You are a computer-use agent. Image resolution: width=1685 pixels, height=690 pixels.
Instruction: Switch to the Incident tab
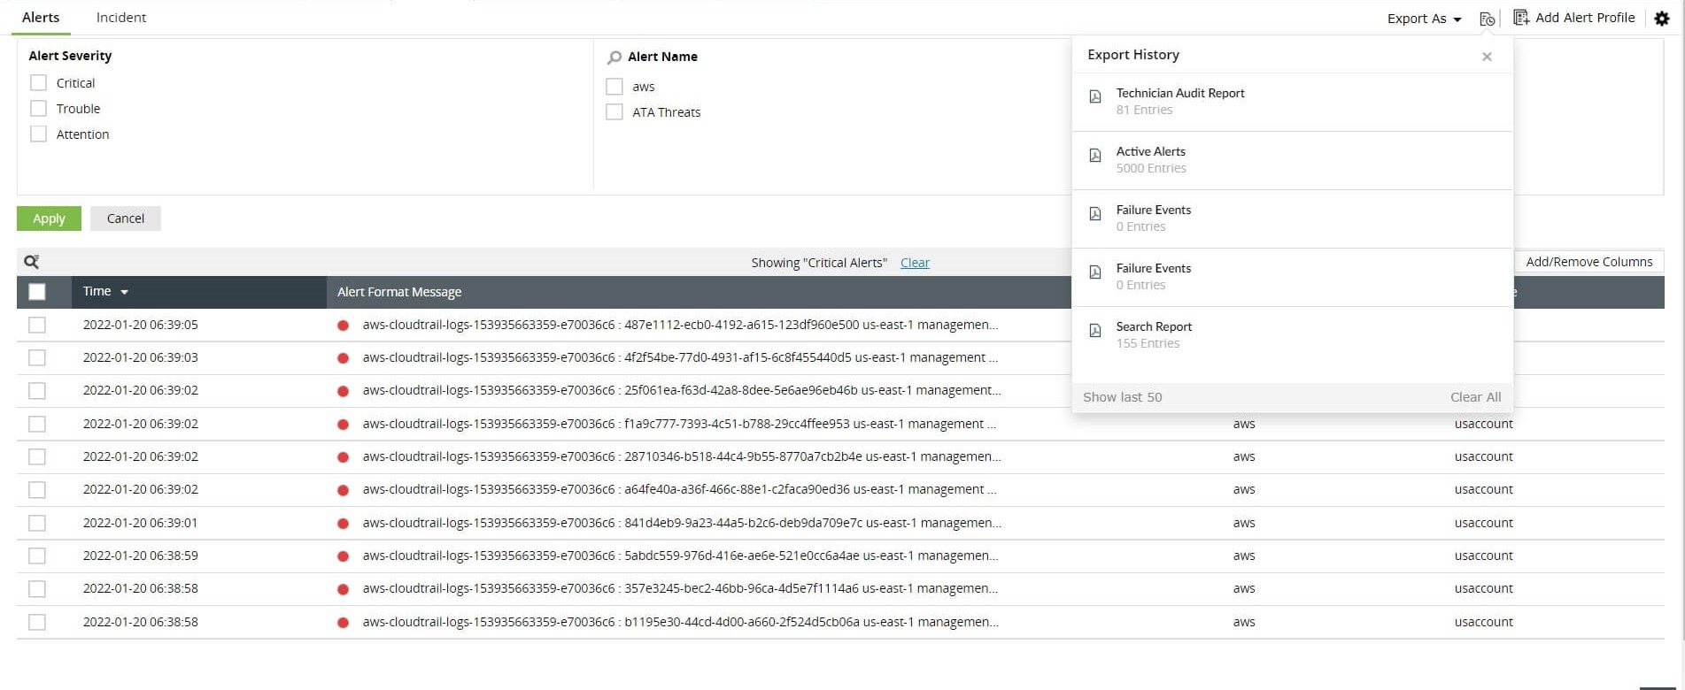click(x=121, y=18)
